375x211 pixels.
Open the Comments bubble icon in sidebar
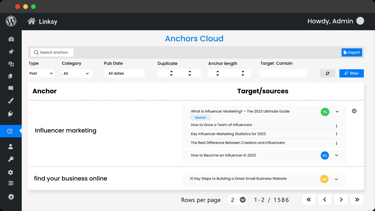point(11,88)
